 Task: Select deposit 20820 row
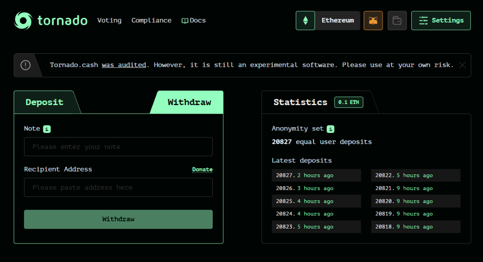(x=416, y=201)
